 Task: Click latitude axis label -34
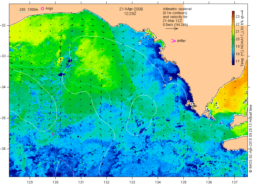click(x=3, y=87)
